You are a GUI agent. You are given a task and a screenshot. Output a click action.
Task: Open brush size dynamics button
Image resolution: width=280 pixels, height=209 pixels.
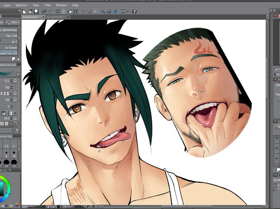15,81
